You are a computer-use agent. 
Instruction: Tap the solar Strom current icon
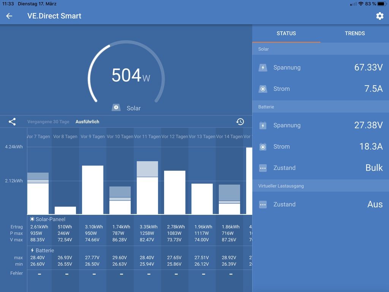click(263, 89)
